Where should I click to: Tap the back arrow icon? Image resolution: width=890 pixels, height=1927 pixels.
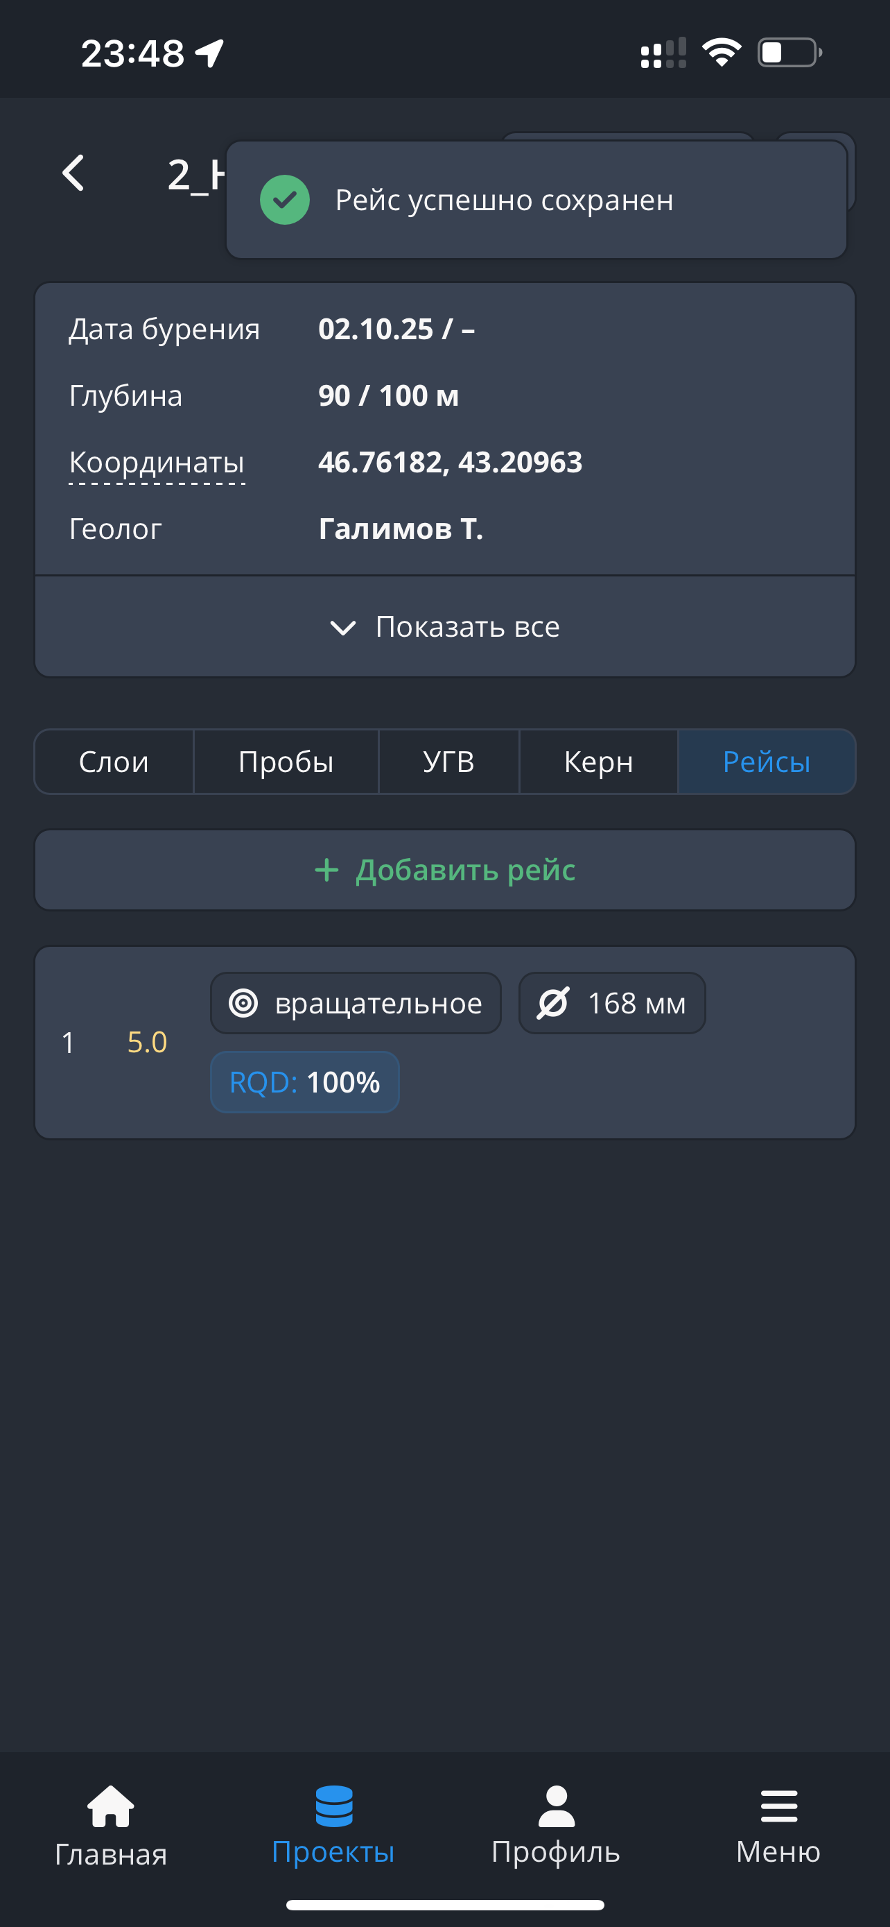(73, 173)
